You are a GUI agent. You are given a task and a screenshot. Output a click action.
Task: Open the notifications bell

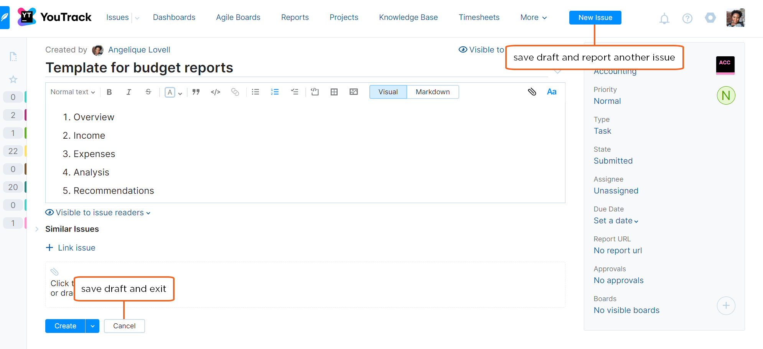click(x=664, y=18)
